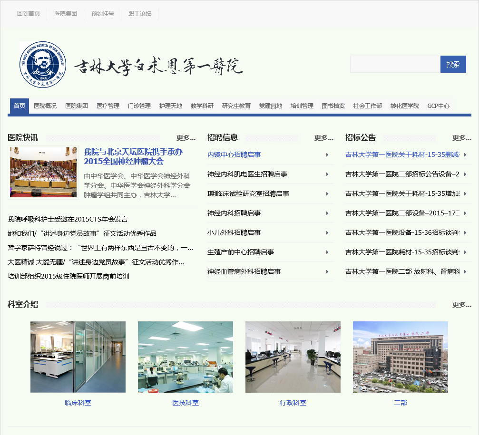This screenshot has width=479, height=435.
Task: Open 大医精诚 大爱无疆 article
Action: point(96,262)
